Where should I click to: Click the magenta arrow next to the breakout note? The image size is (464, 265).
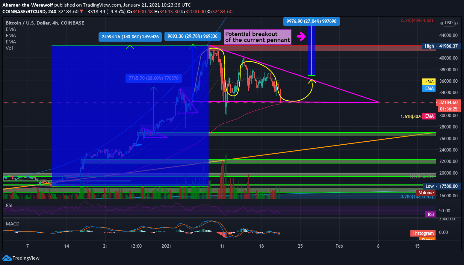(x=301, y=37)
